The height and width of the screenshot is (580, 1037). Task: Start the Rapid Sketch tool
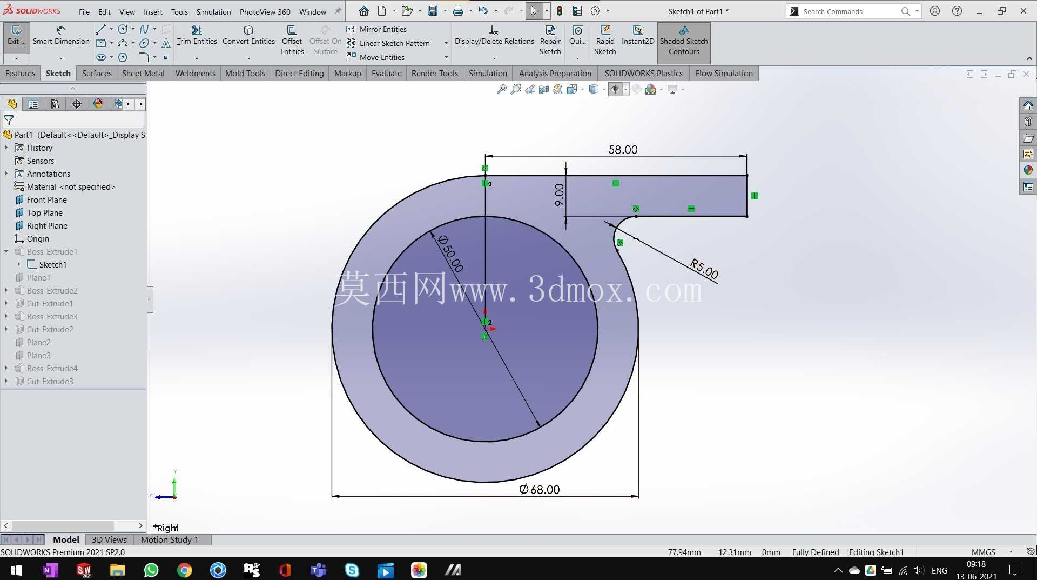(605, 40)
